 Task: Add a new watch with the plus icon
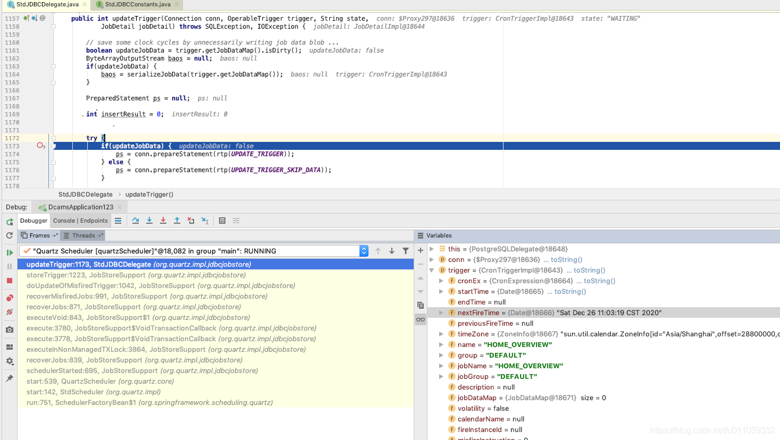click(421, 250)
